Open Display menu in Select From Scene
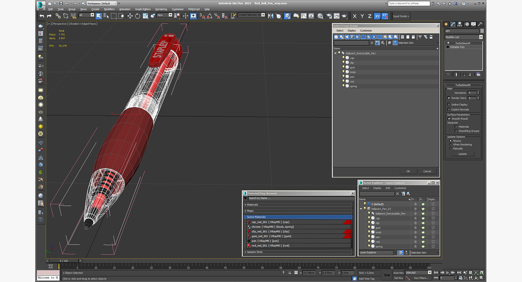The height and width of the screenshot is (282, 522). [x=352, y=31]
